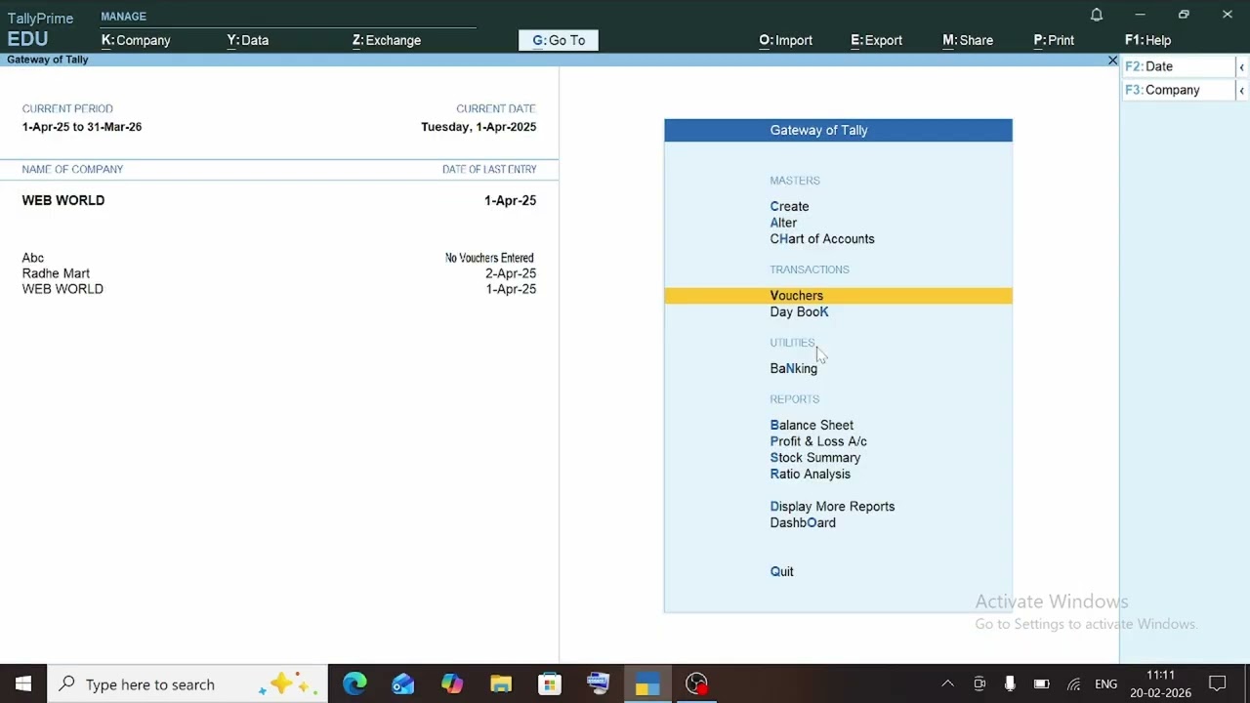Open Windows notification center icon
This screenshot has height=703, width=1250.
pos(1217,683)
